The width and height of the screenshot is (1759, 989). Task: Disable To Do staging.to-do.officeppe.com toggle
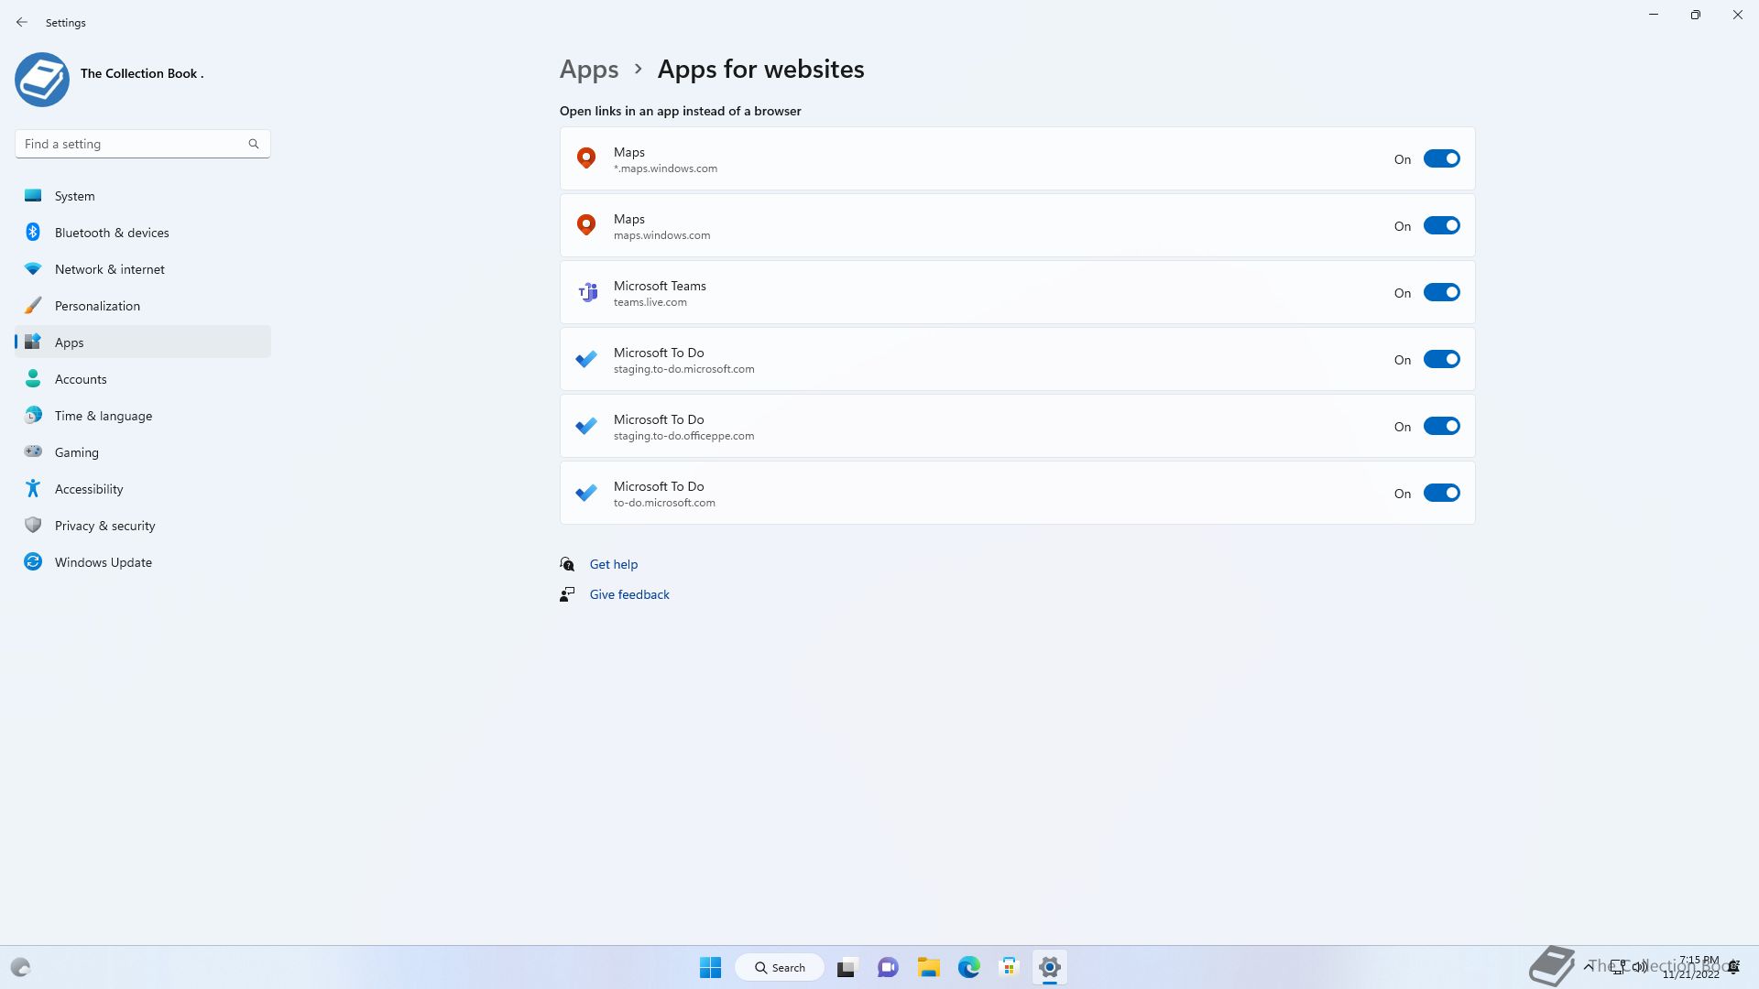[1441, 427]
